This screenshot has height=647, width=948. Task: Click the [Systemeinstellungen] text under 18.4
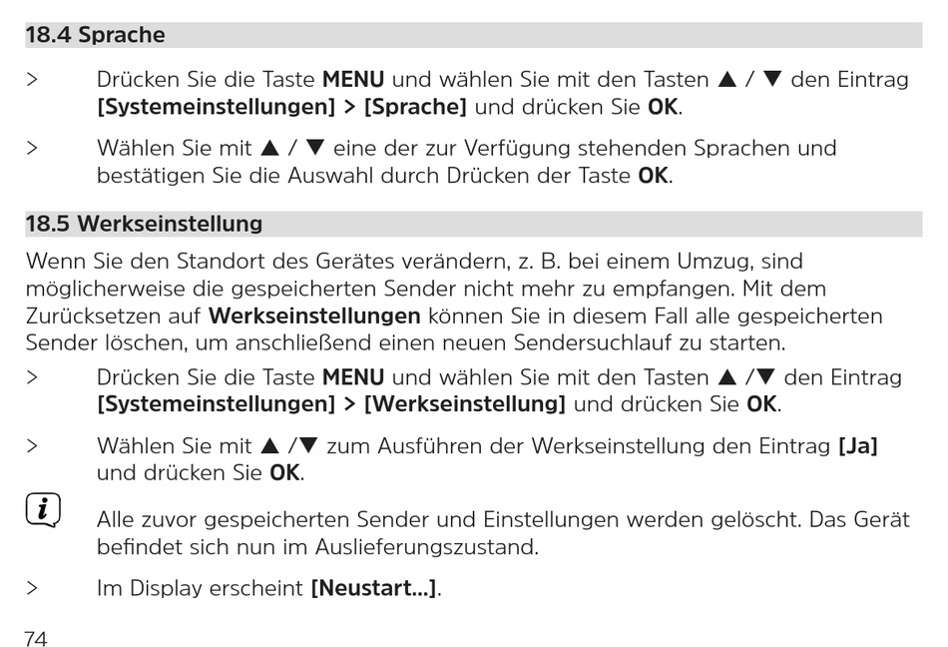(216, 107)
